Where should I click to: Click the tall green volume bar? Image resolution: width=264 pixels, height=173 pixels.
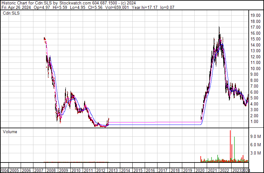[x=234, y=149]
